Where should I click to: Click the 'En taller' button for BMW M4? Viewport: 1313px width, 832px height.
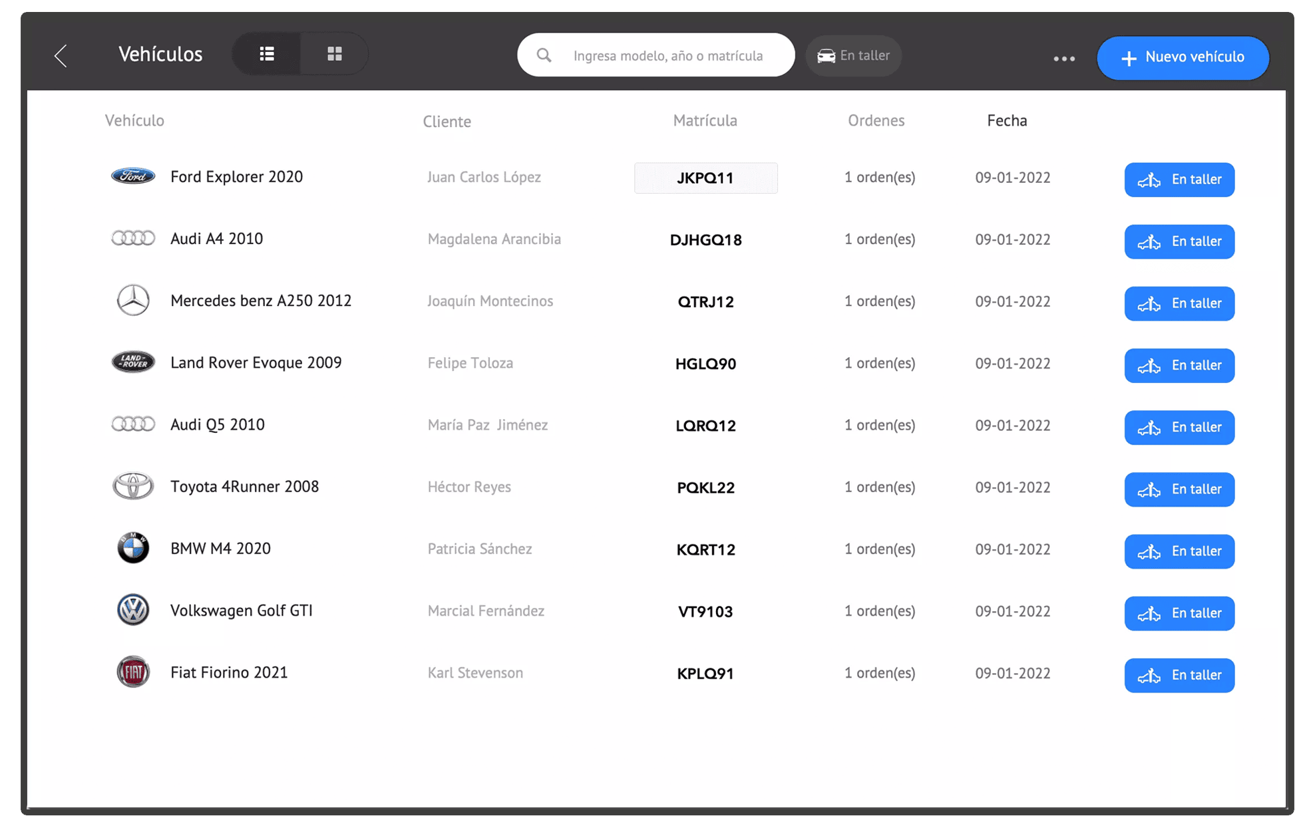click(1179, 551)
